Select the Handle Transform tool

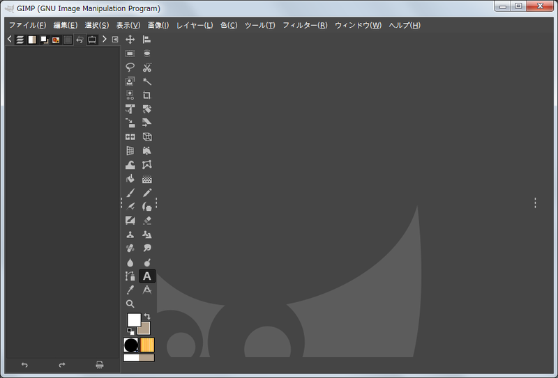coord(146,150)
